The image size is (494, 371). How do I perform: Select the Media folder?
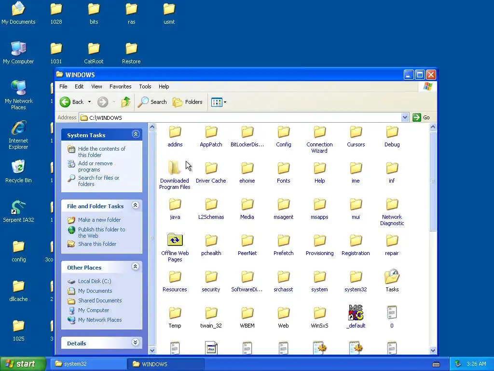tap(247, 209)
